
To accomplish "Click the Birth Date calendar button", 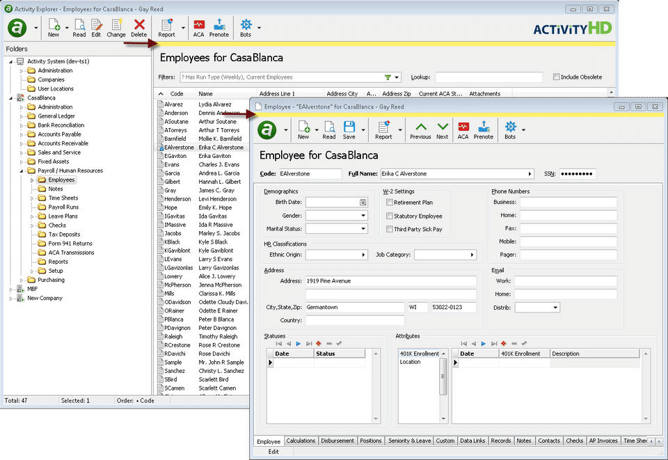I will point(363,203).
